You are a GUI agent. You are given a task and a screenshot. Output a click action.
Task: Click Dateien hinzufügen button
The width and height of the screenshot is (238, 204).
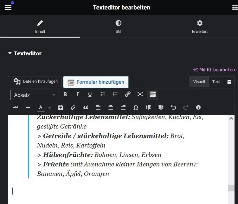(35, 81)
